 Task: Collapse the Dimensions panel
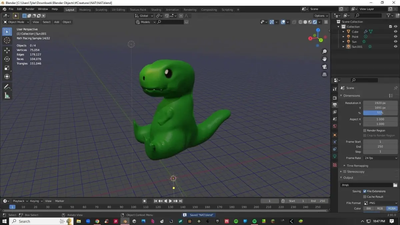[341, 96]
